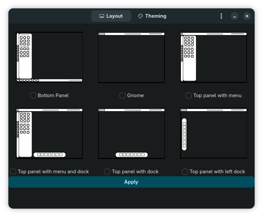Image resolution: width=263 pixels, height=217 pixels.
Task: Select the Gnome radio button
Action: pos(122,95)
